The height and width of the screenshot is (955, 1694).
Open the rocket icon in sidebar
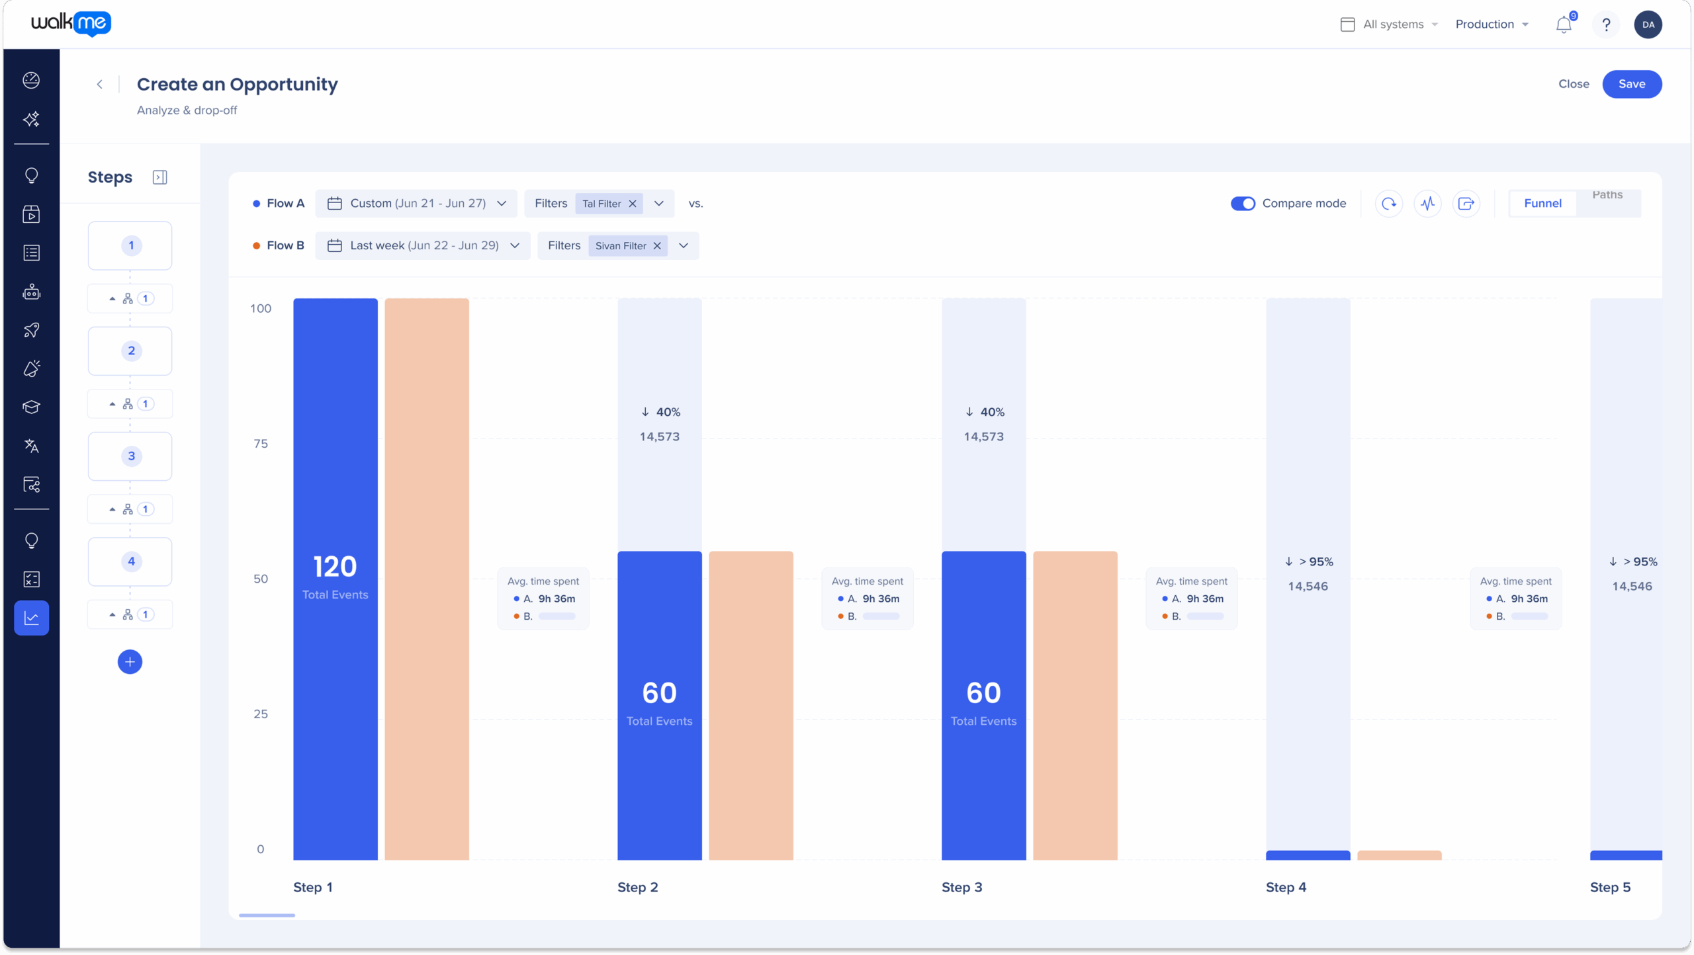click(31, 330)
